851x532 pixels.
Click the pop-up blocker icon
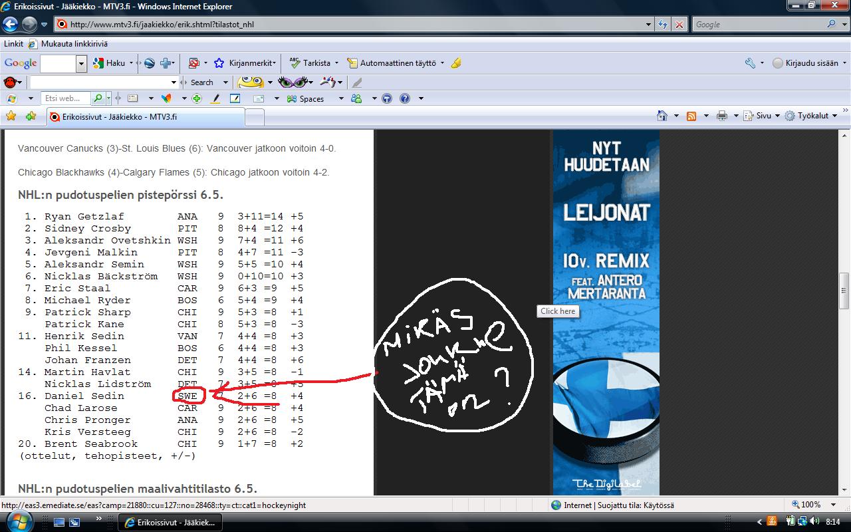[x=193, y=63]
